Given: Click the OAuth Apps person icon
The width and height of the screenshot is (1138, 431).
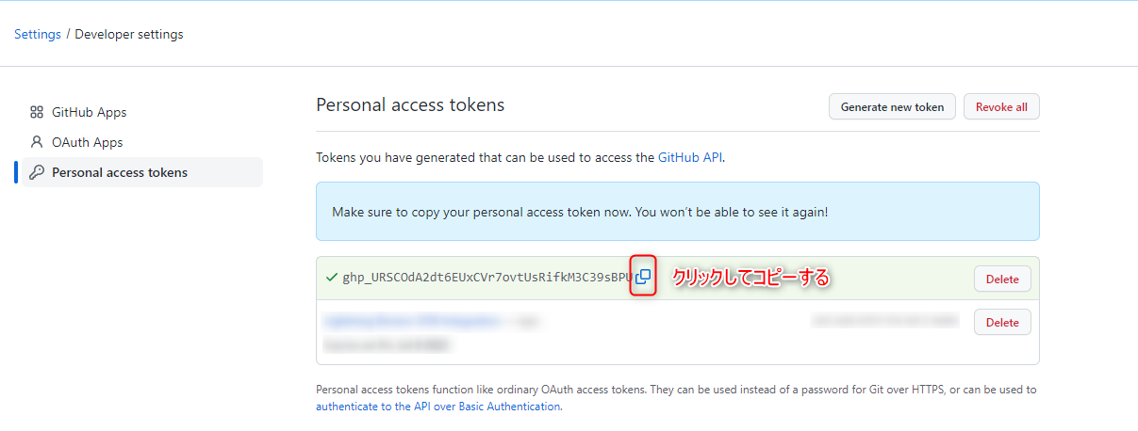Looking at the screenshot, I should point(37,142).
